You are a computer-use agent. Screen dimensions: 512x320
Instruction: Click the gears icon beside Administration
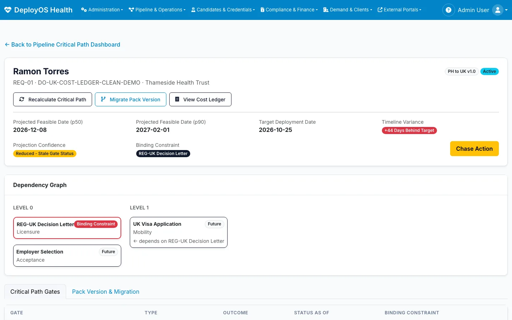[x=84, y=10]
